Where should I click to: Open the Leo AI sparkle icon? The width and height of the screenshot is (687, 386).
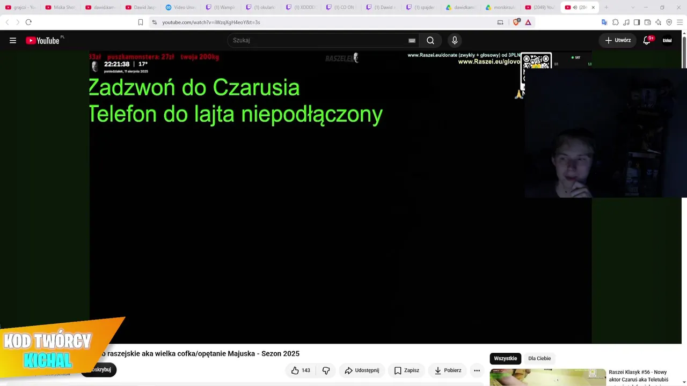click(659, 22)
